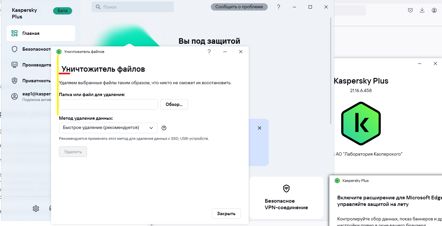The image size is (442, 226).
Task: Select the Приватность icon in sidebar
Action: [x=14, y=81]
